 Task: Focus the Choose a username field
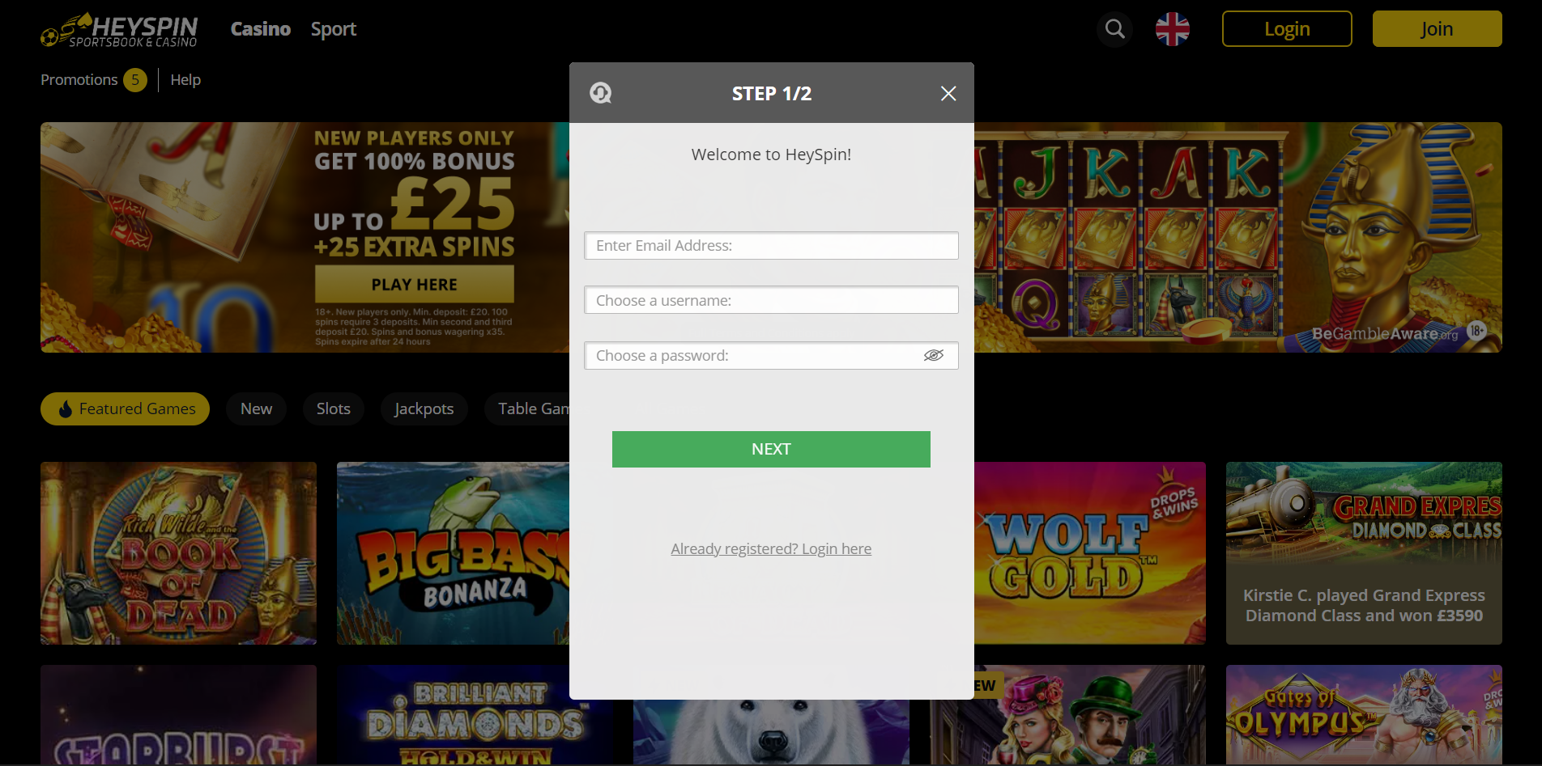click(x=771, y=300)
